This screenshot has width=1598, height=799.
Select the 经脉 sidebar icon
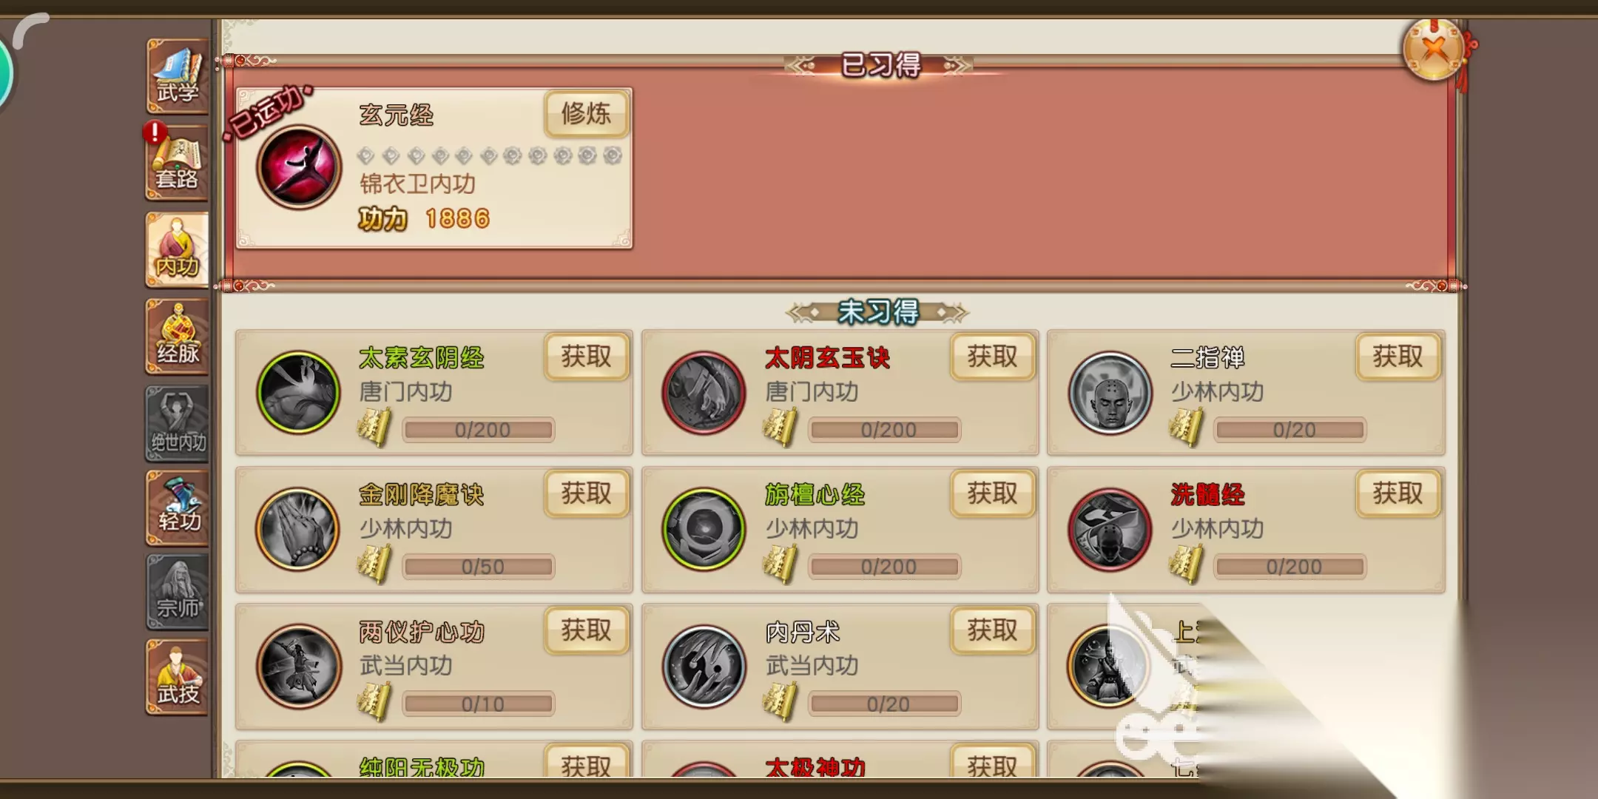177,337
